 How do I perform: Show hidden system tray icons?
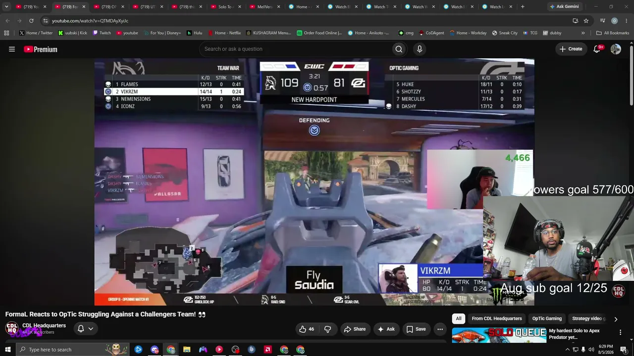pyautogui.click(x=567, y=350)
